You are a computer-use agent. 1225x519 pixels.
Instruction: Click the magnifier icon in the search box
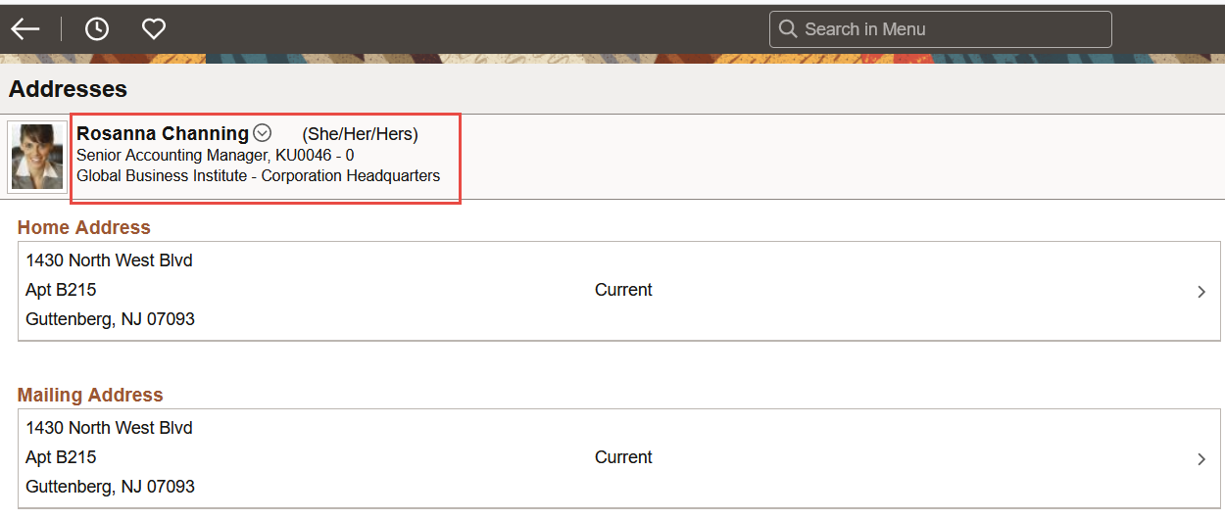click(787, 29)
